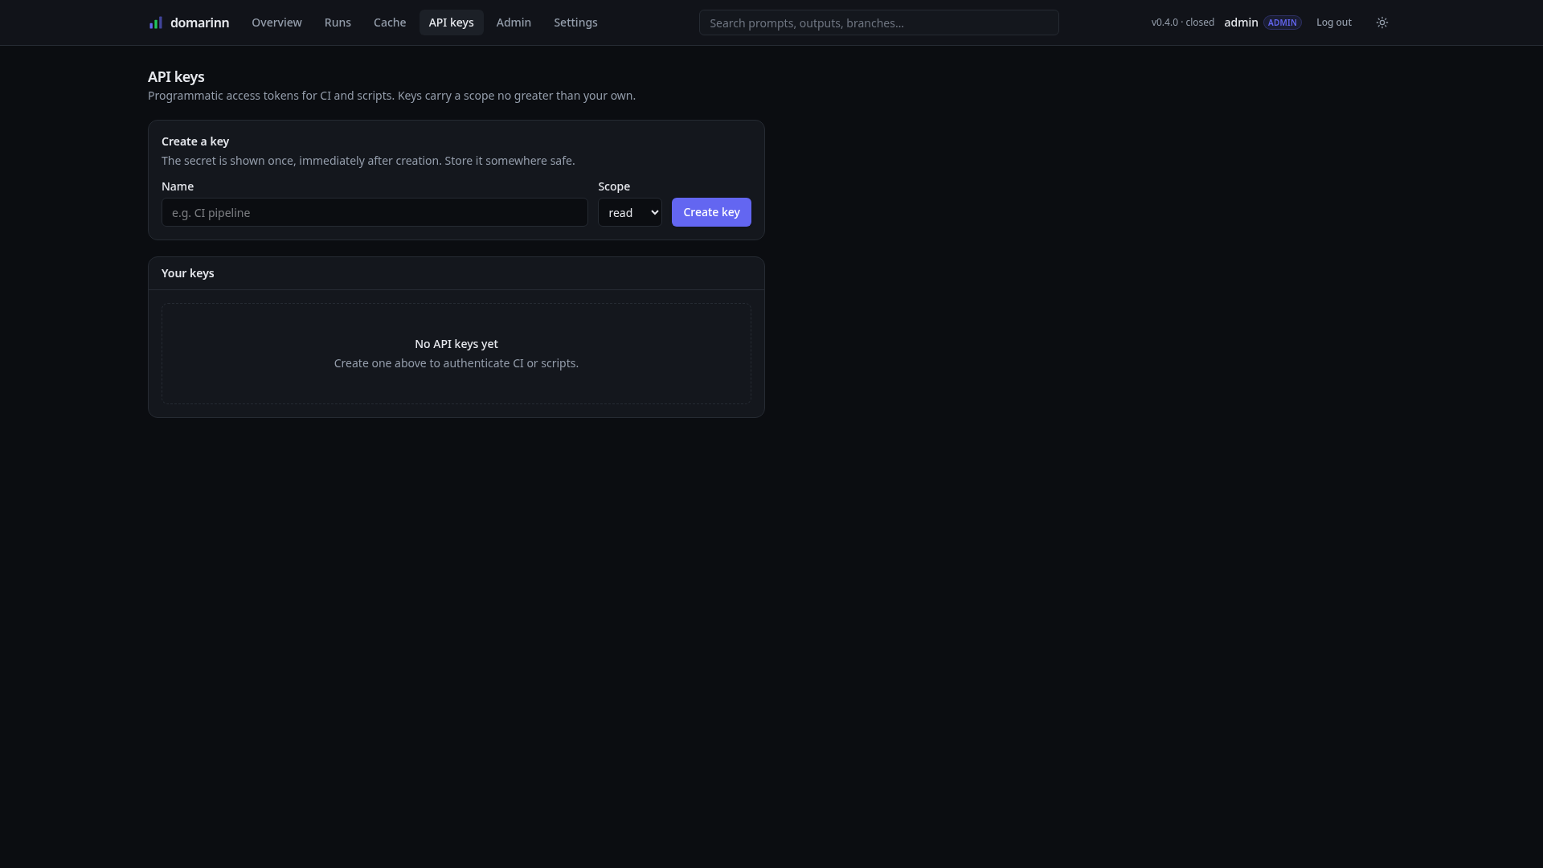Click the 'Your keys' section header
This screenshot has height=868, width=1543.
pyautogui.click(x=188, y=273)
